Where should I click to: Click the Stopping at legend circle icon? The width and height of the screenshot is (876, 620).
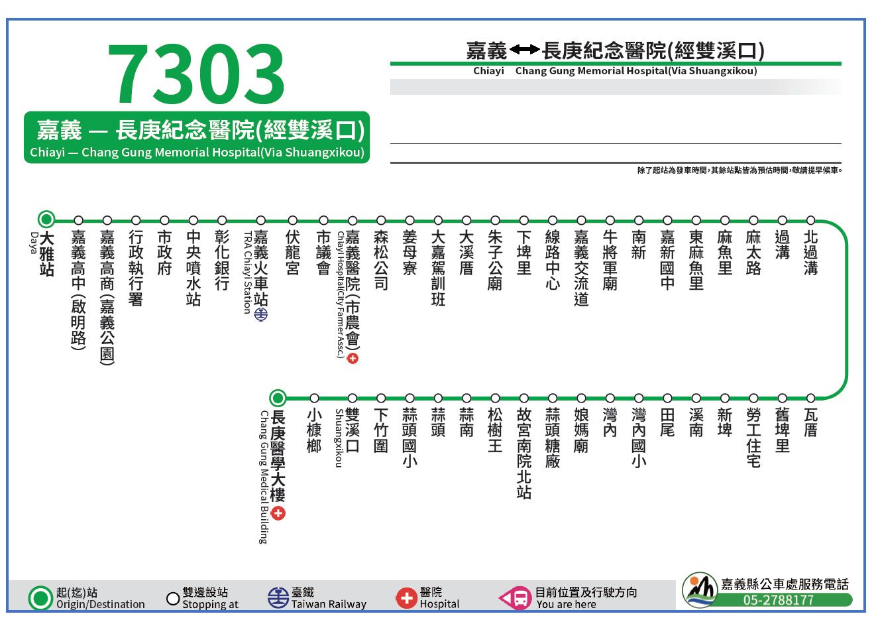click(173, 599)
